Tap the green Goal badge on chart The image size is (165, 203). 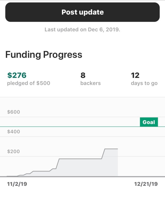coord(149,122)
